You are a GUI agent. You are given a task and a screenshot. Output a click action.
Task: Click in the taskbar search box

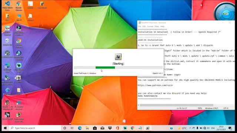[x=35, y=128]
